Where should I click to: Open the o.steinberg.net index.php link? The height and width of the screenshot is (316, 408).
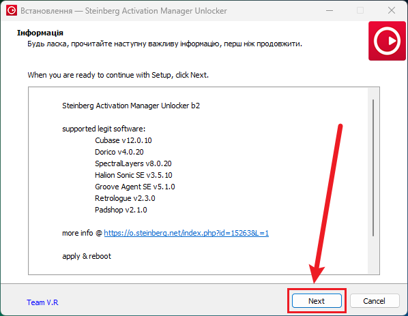click(x=186, y=233)
